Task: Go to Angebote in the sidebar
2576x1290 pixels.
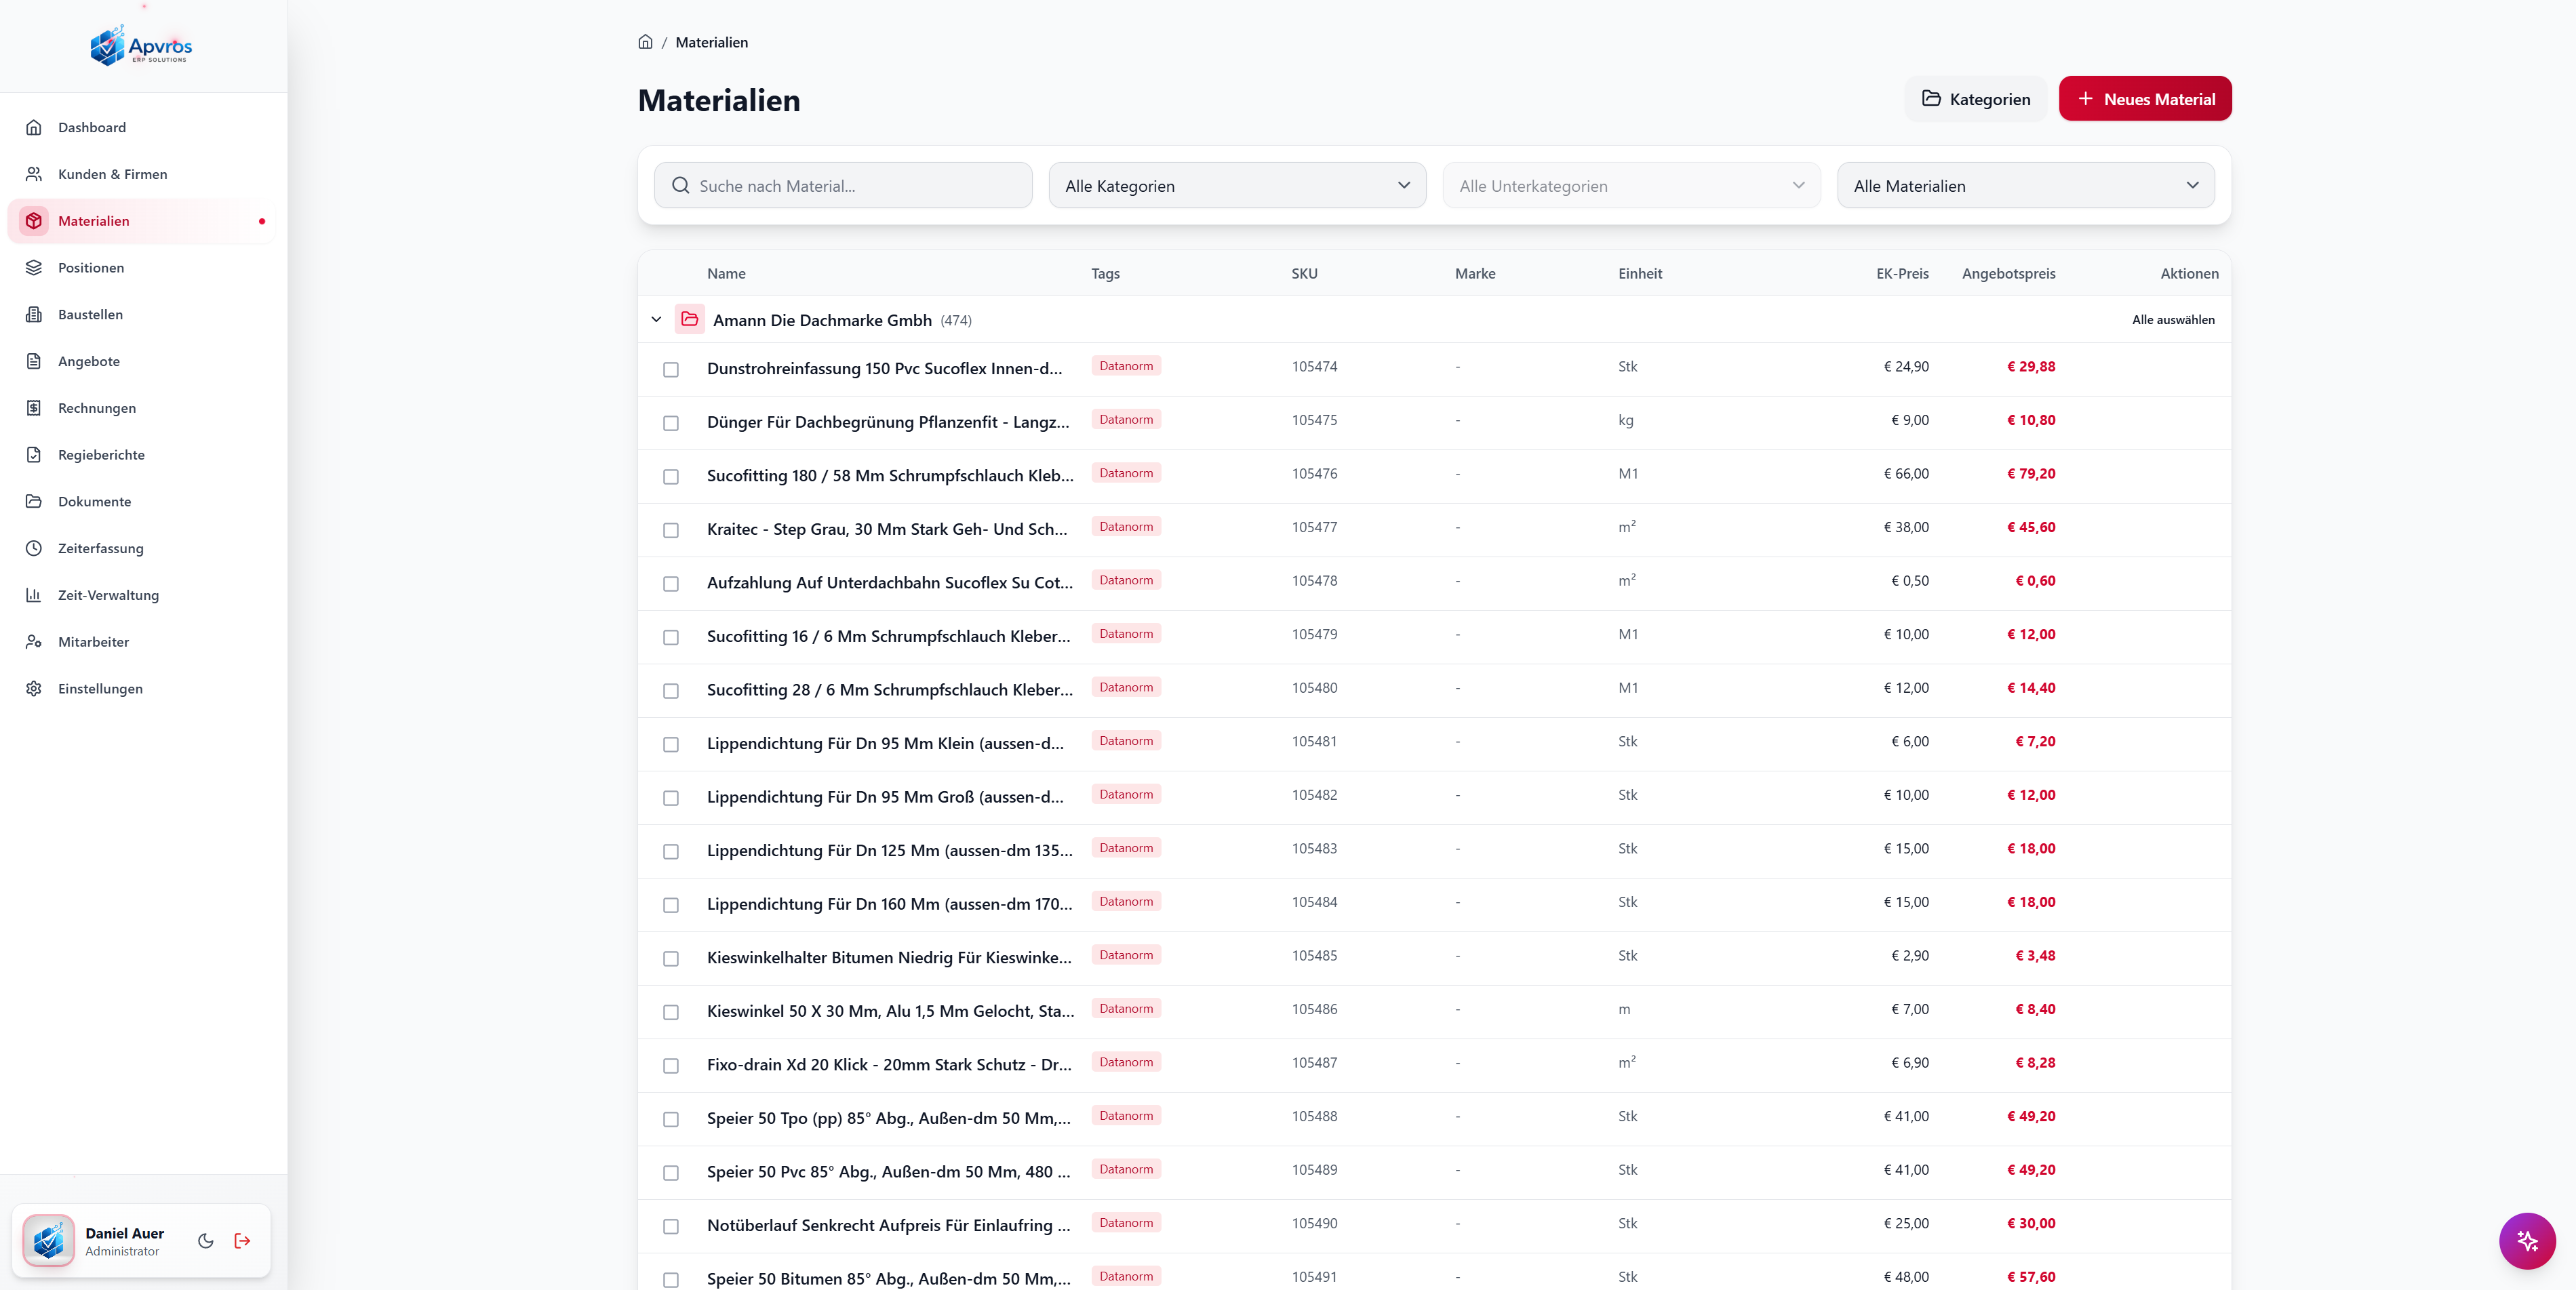Action: coord(89,361)
